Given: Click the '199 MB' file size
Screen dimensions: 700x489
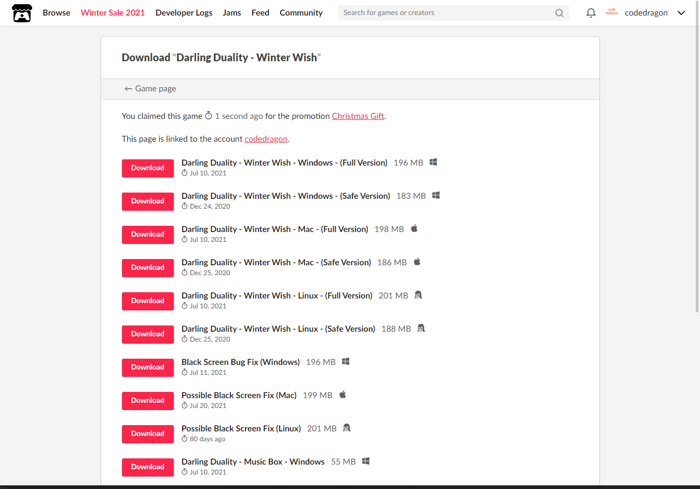Looking at the screenshot, I should click(318, 395).
